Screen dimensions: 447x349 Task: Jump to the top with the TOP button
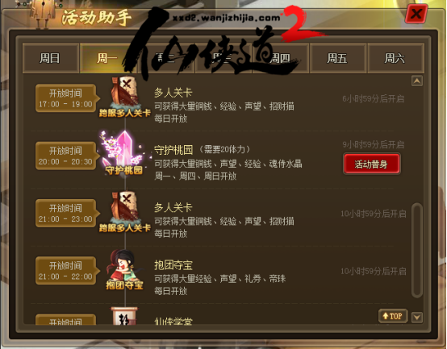point(393,316)
